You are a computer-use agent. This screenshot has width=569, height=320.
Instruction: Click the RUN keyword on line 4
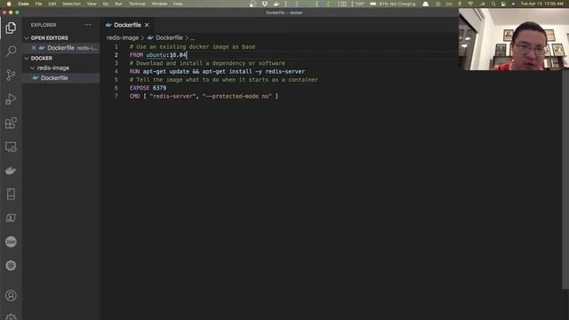click(x=134, y=71)
